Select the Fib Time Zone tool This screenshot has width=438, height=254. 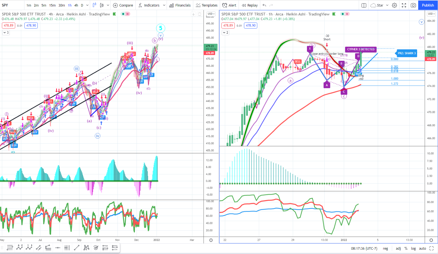(x=67, y=247)
